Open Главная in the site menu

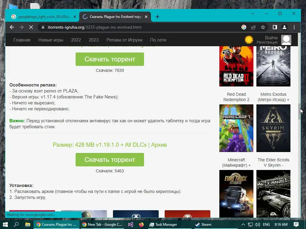click(22, 40)
